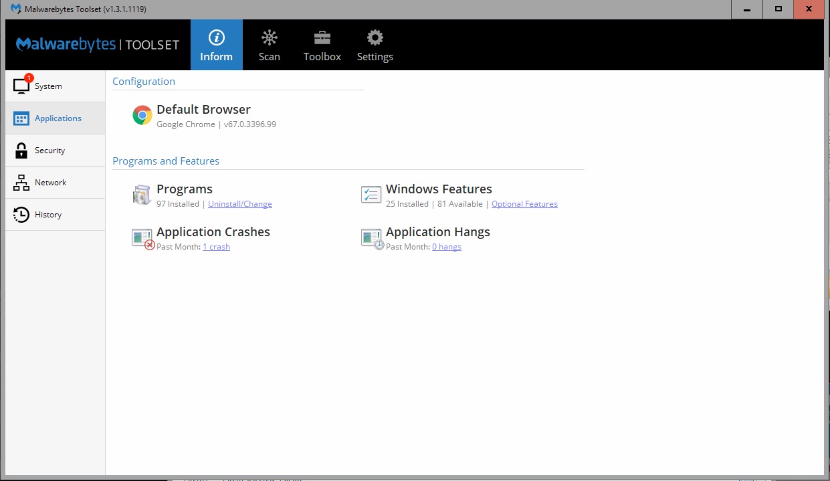The height and width of the screenshot is (481, 830).
Task: Open the Network sidebar section
Action: [21, 183]
